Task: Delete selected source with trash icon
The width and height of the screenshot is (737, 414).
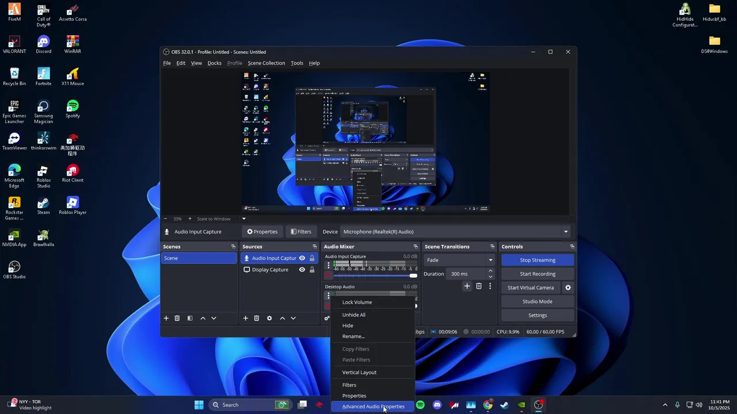Action: click(257, 318)
